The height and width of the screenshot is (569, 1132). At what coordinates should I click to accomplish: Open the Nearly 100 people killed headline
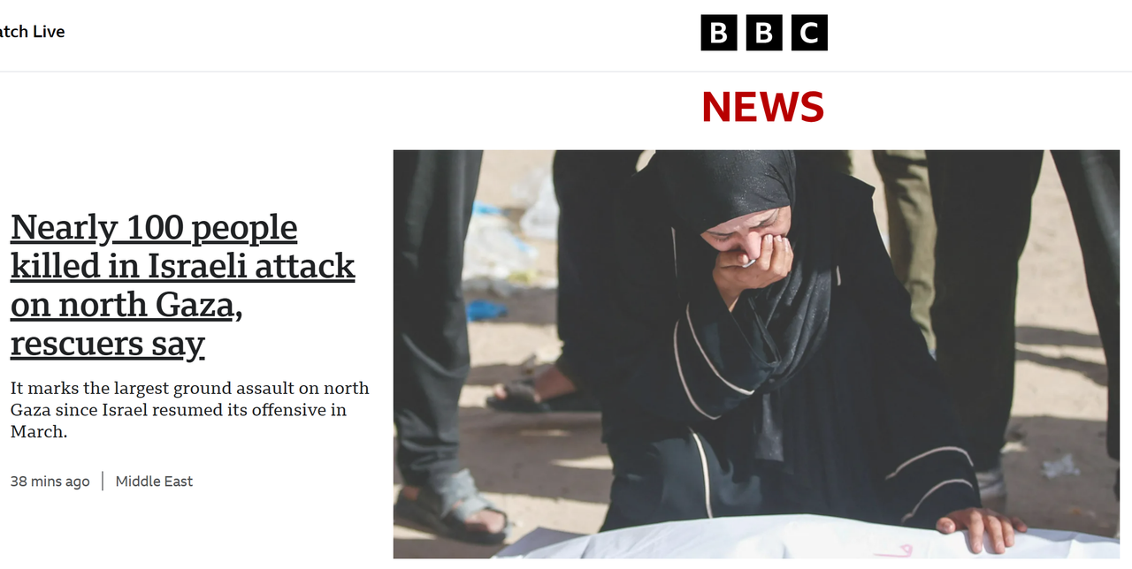(182, 285)
